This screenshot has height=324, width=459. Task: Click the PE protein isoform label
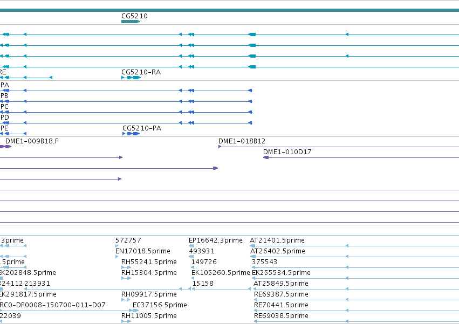click(x=4, y=128)
